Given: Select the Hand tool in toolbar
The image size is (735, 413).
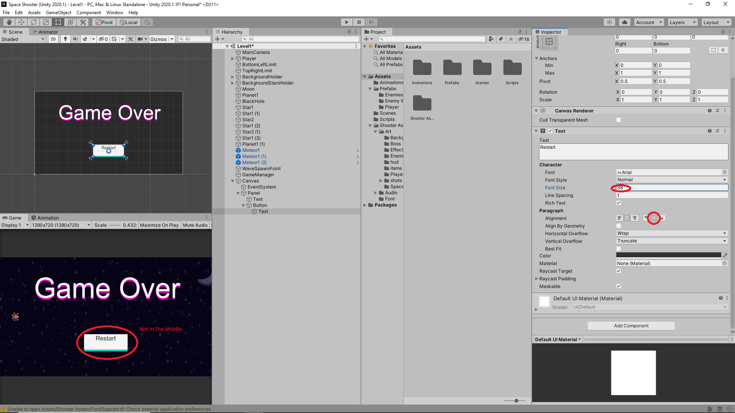Looking at the screenshot, I should [x=9, y=22].
